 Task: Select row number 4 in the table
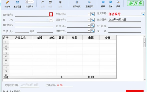[x=6, y=53]
